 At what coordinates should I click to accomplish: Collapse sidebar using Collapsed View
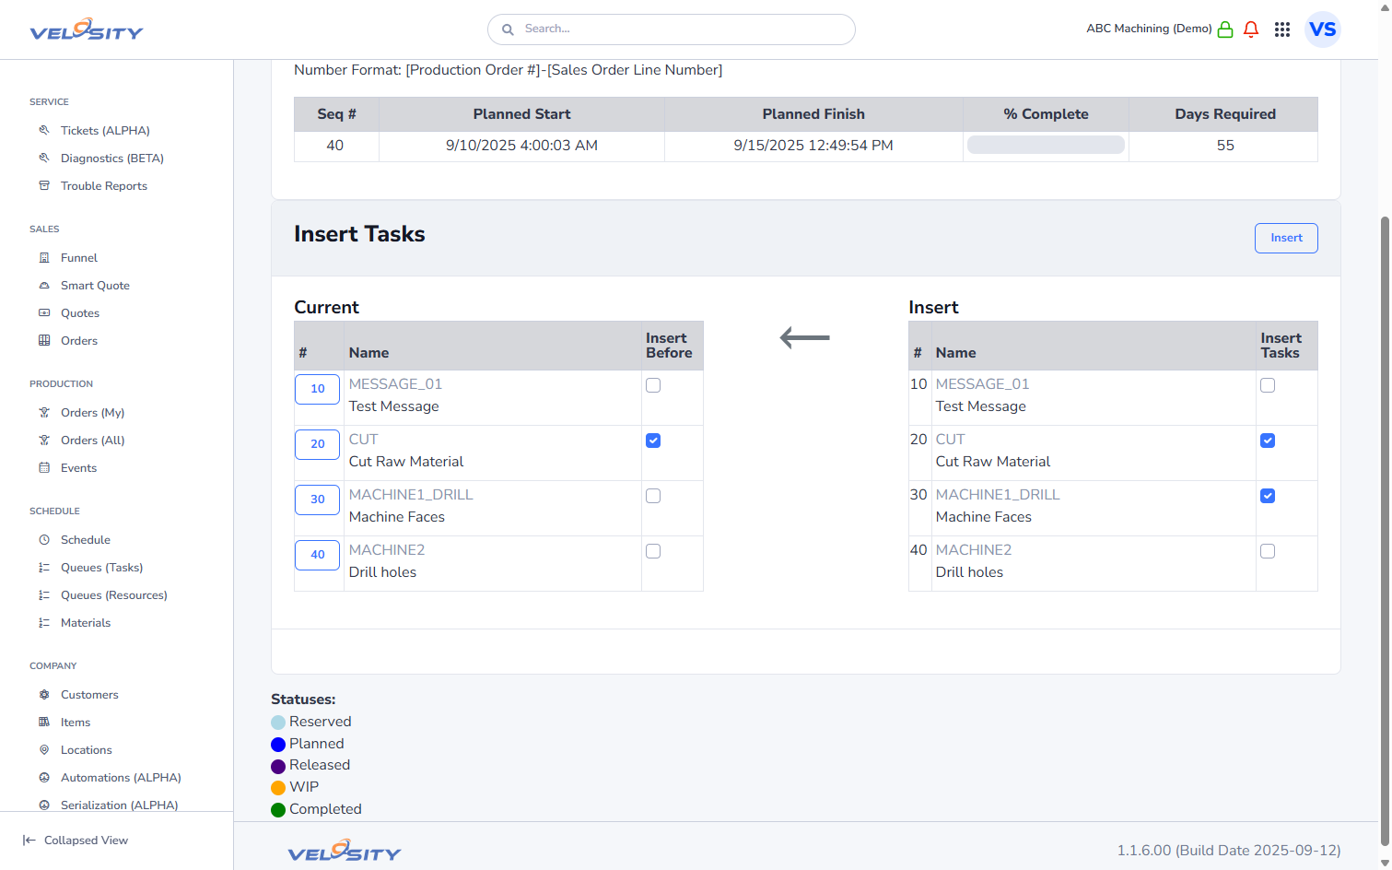pos(76,841)
